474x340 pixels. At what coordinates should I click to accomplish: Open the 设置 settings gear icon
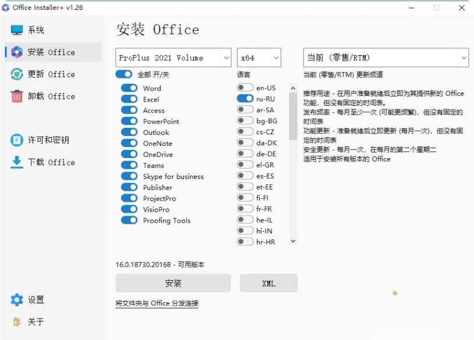tap(15, 300)
